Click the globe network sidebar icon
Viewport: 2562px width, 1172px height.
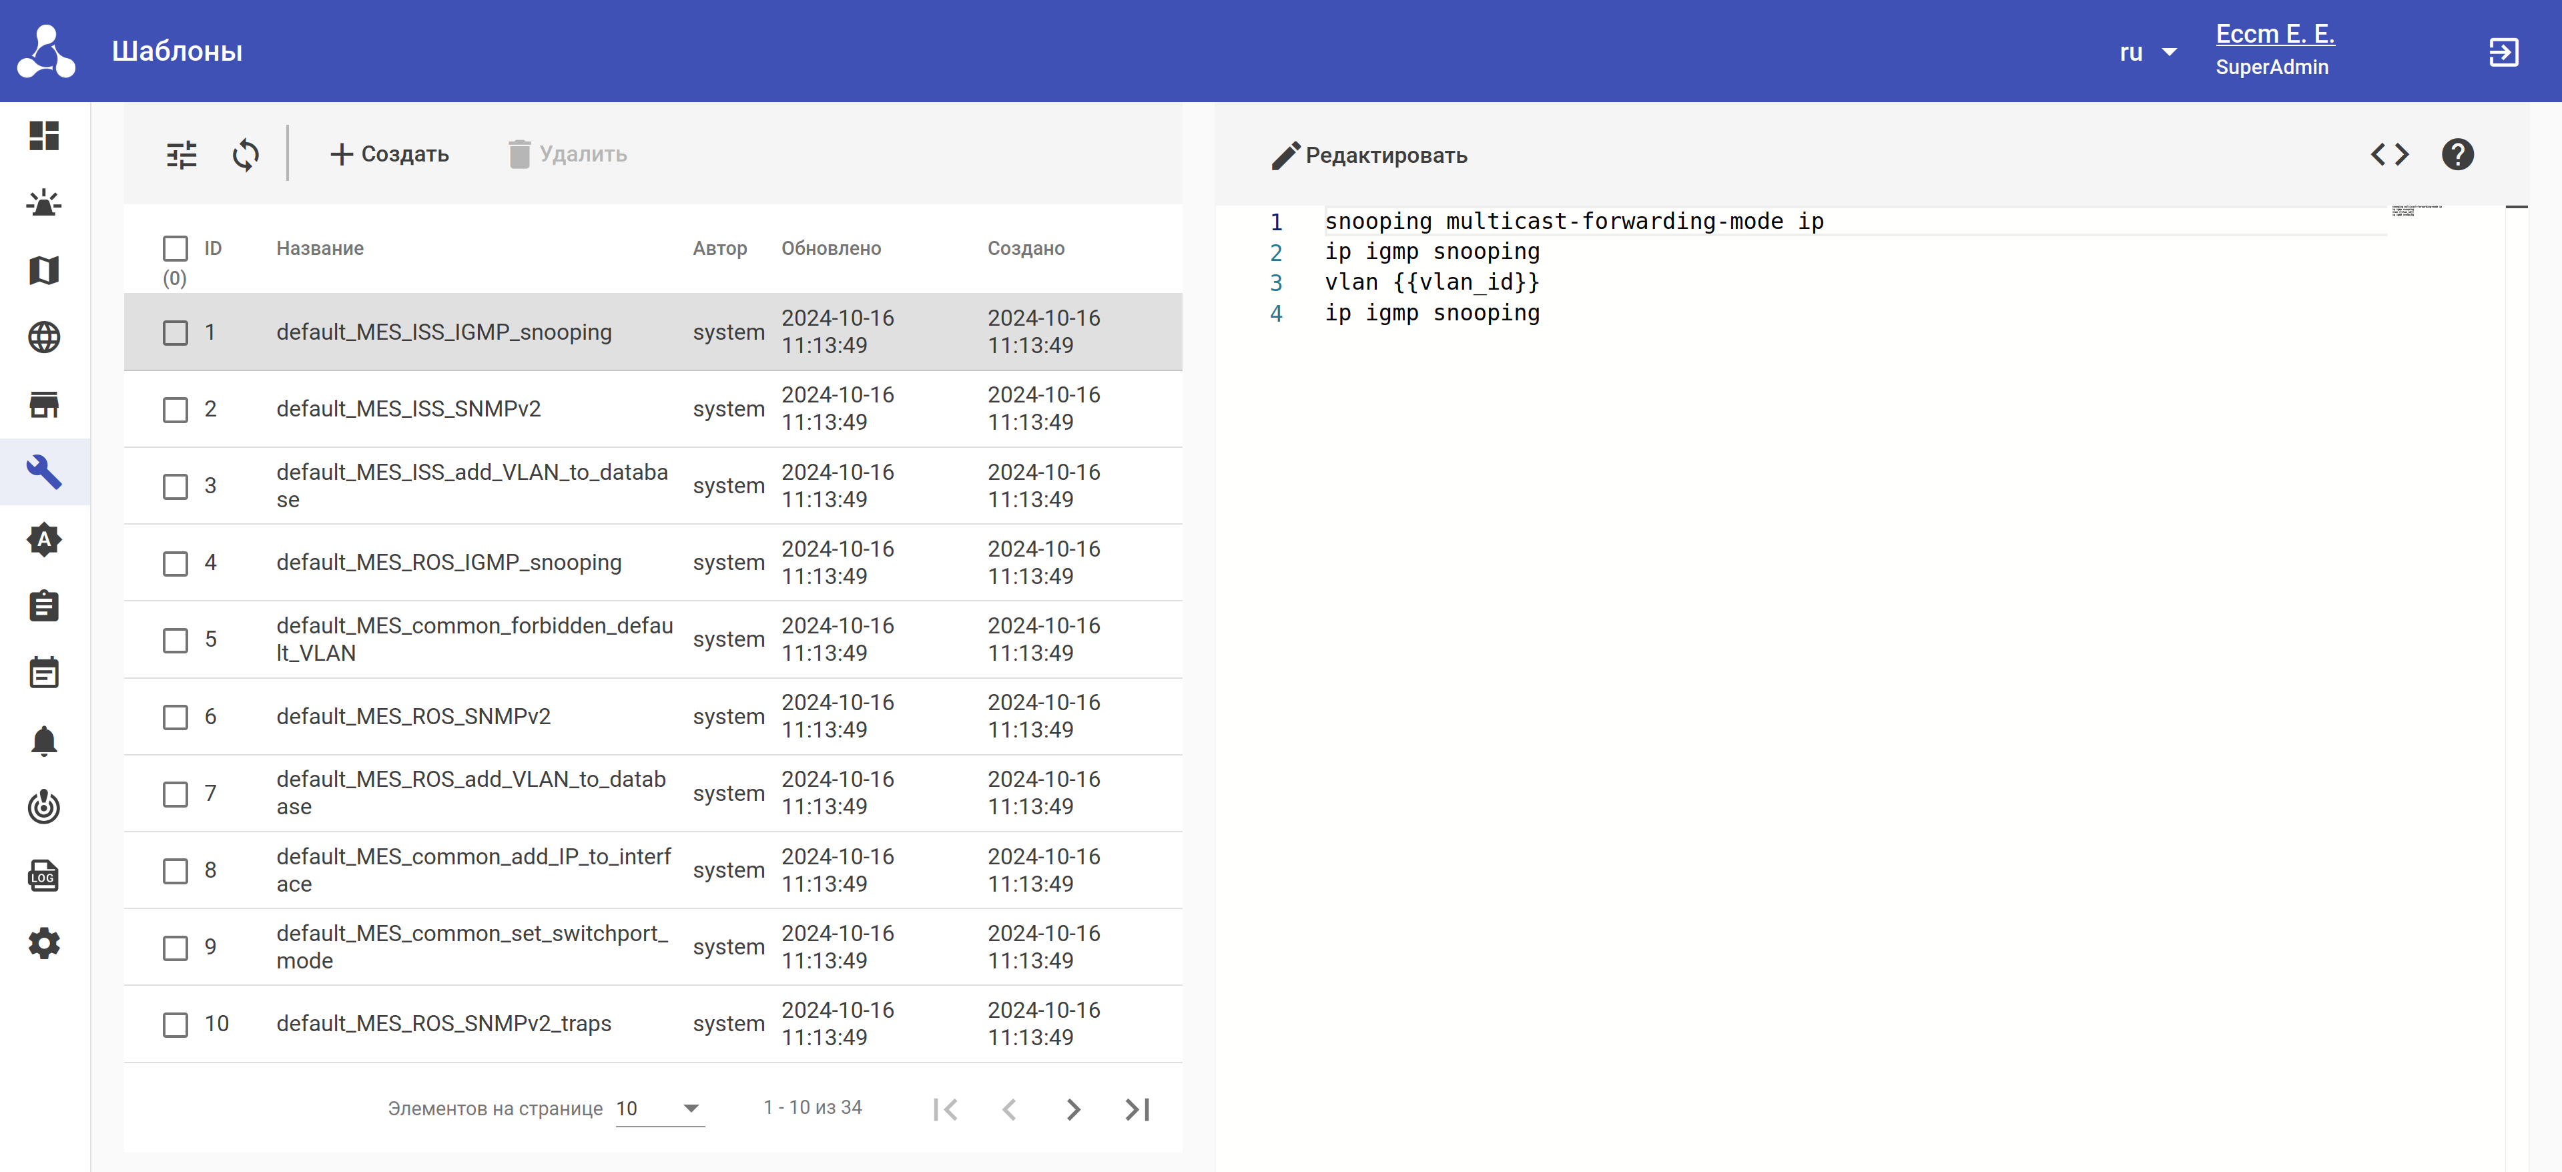44,337
